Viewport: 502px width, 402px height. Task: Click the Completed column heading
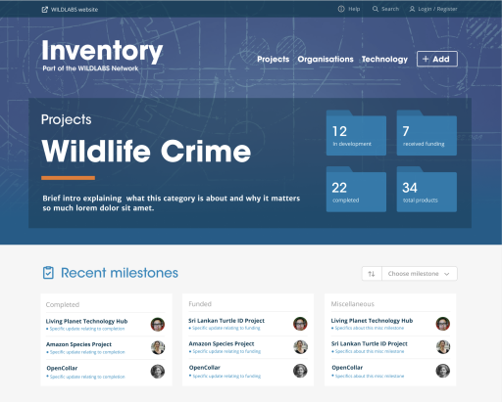point(63,304)
